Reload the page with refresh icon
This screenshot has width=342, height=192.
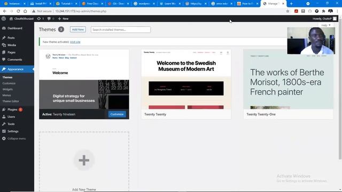[18, 11]
